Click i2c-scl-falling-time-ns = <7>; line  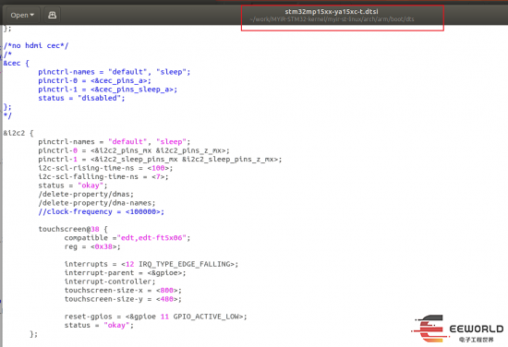click(103, 177)
